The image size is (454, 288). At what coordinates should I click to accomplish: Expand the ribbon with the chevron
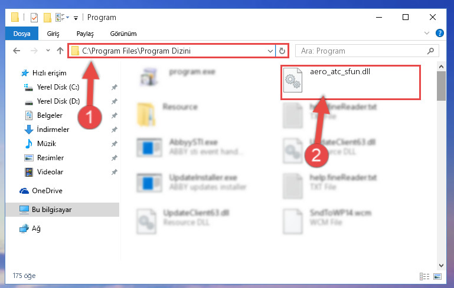[x=426, y=33]
